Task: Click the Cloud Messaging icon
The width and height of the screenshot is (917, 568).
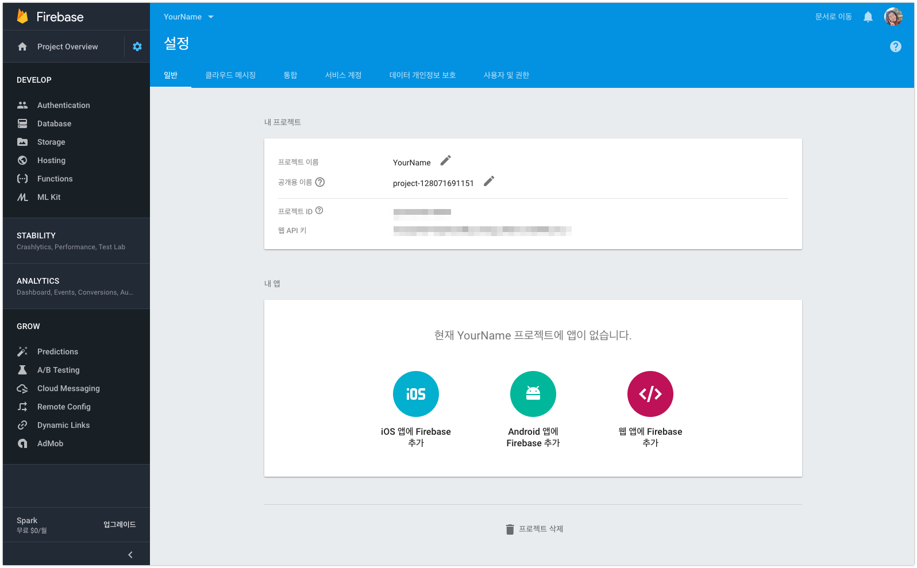Action: pyautogui.click(x=22, y=388)
